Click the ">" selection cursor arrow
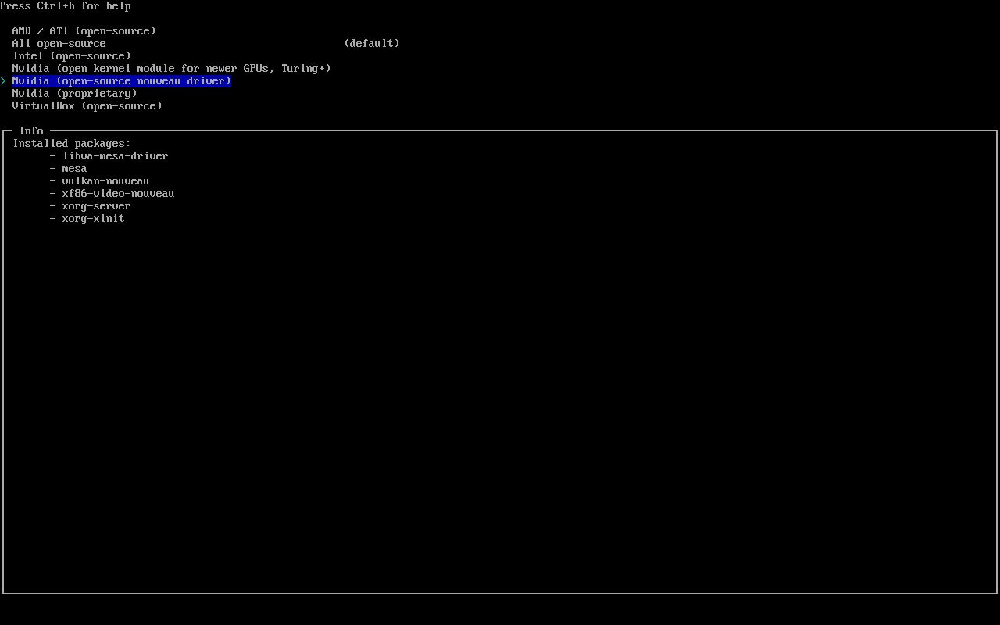 3,80
